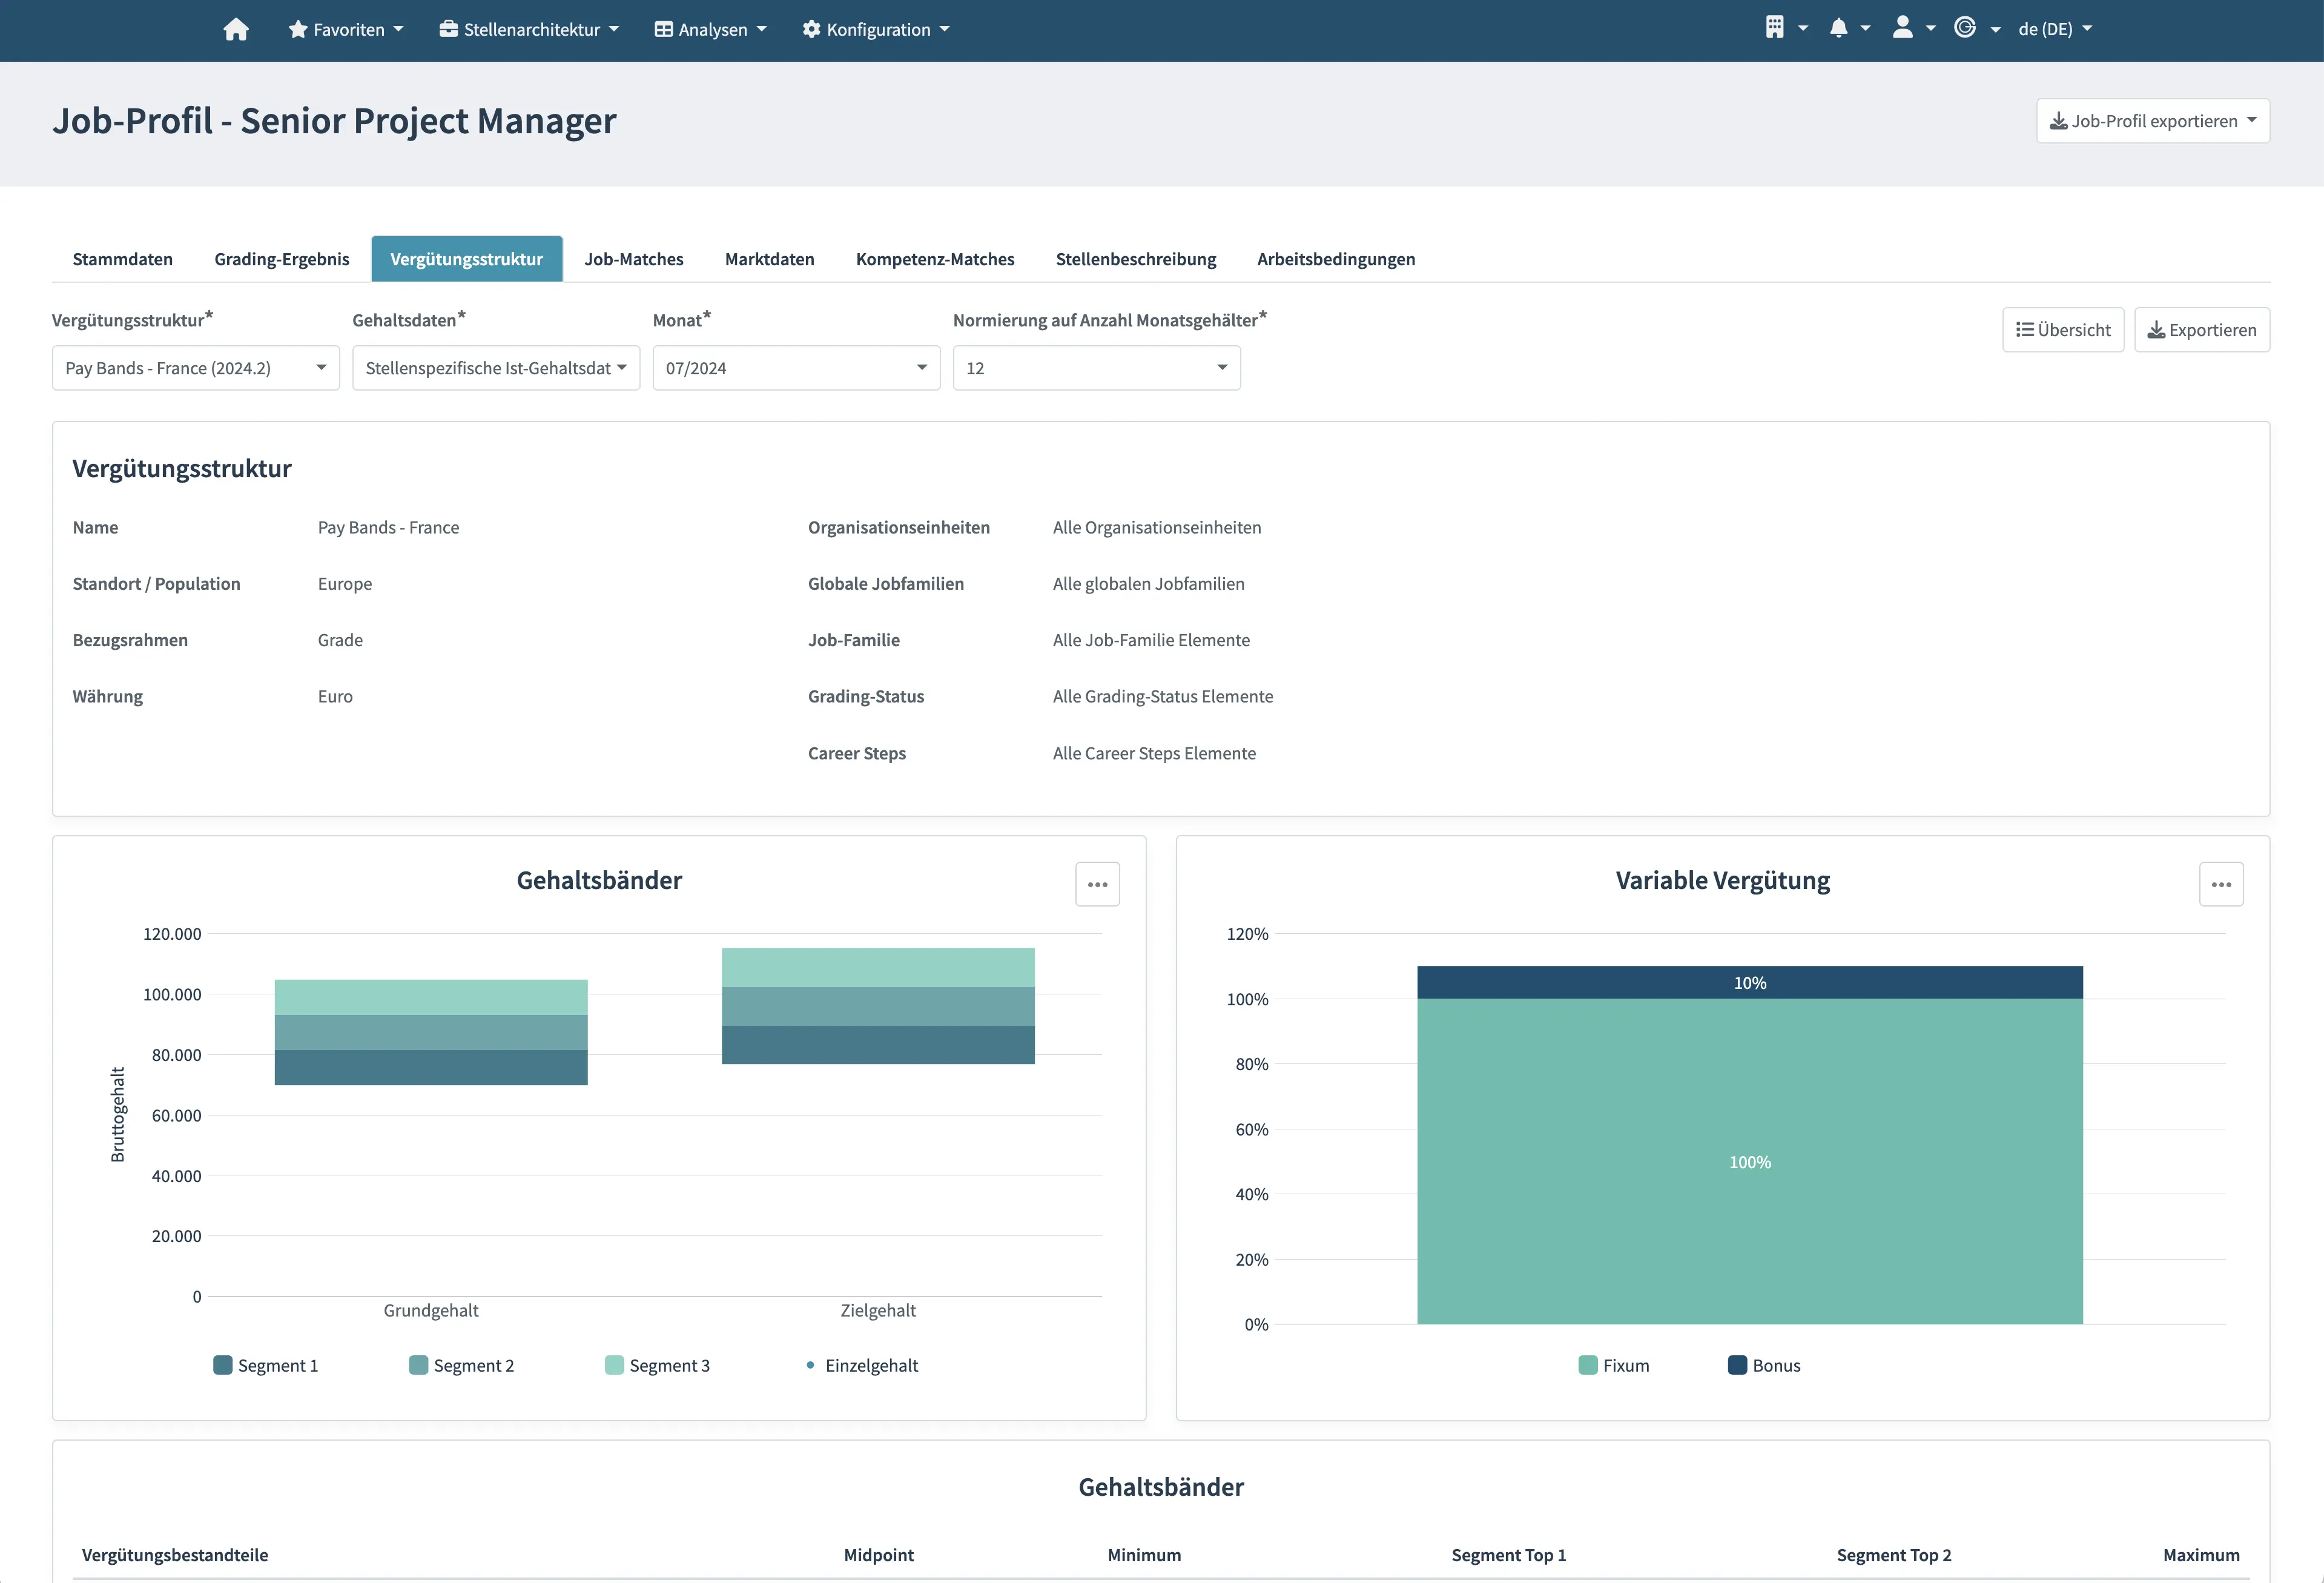Open the building icon menu
2324x1583 pixels.
(x=1775, y=28)
